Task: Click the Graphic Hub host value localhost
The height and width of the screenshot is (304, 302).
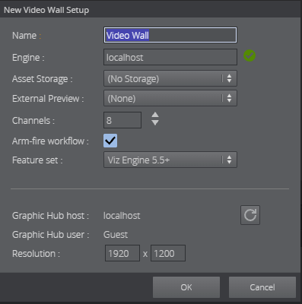Action: [122, 216]
